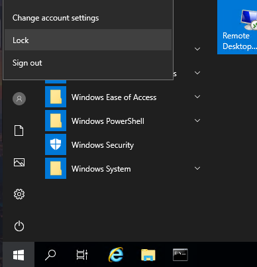Open the Remote Desktop tile
The image size is (257, 267).
point(237,27)
